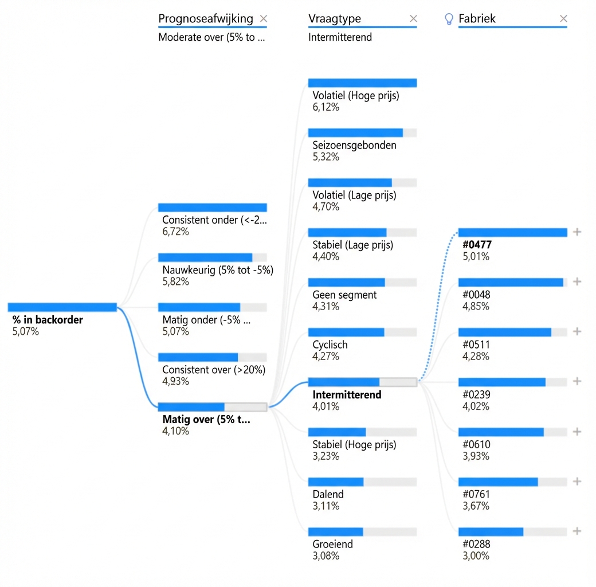This screenshot has width=596, height=587.
Task: Click the root % in backorder node
Action: [x=62, y=307]
